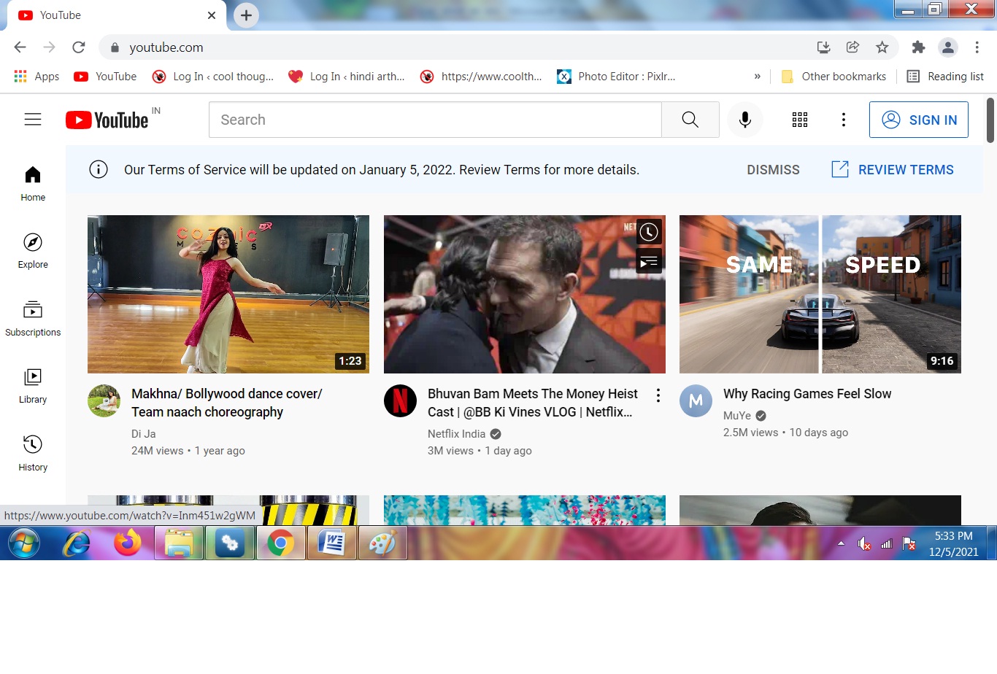Open the Chrome profile avatar
997x674 pixels.
click(x=948, y=47)
